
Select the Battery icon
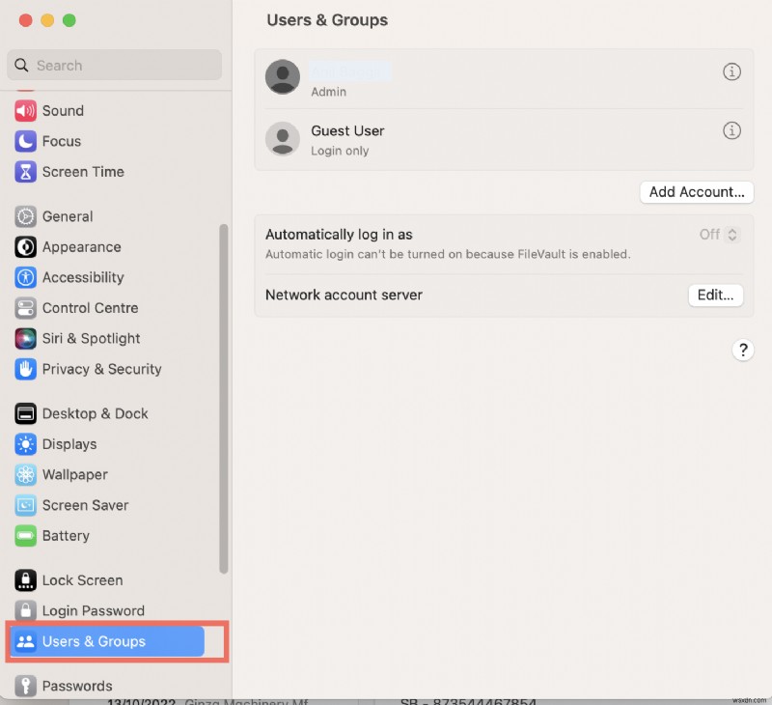click(25, 536)
